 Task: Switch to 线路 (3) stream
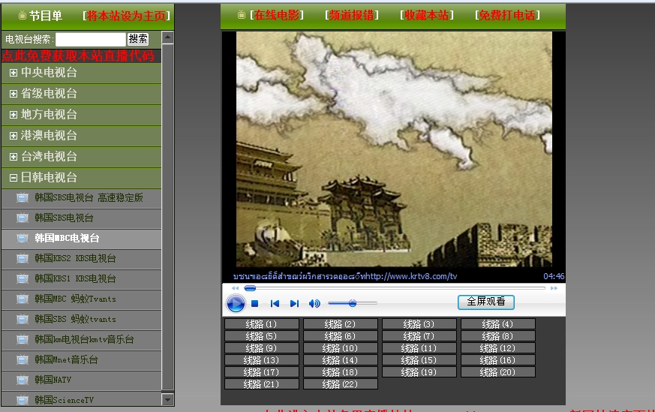(x=419, y=324)
